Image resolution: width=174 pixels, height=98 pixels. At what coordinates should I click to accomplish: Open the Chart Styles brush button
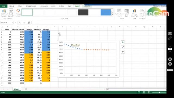pyautogui.click(x=123, y=47)
